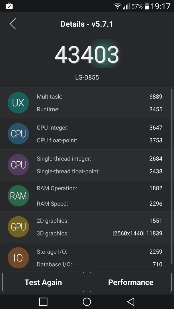
Task: Tap the briefcase notification icon in status bar
Action: (x=9, y=6)
